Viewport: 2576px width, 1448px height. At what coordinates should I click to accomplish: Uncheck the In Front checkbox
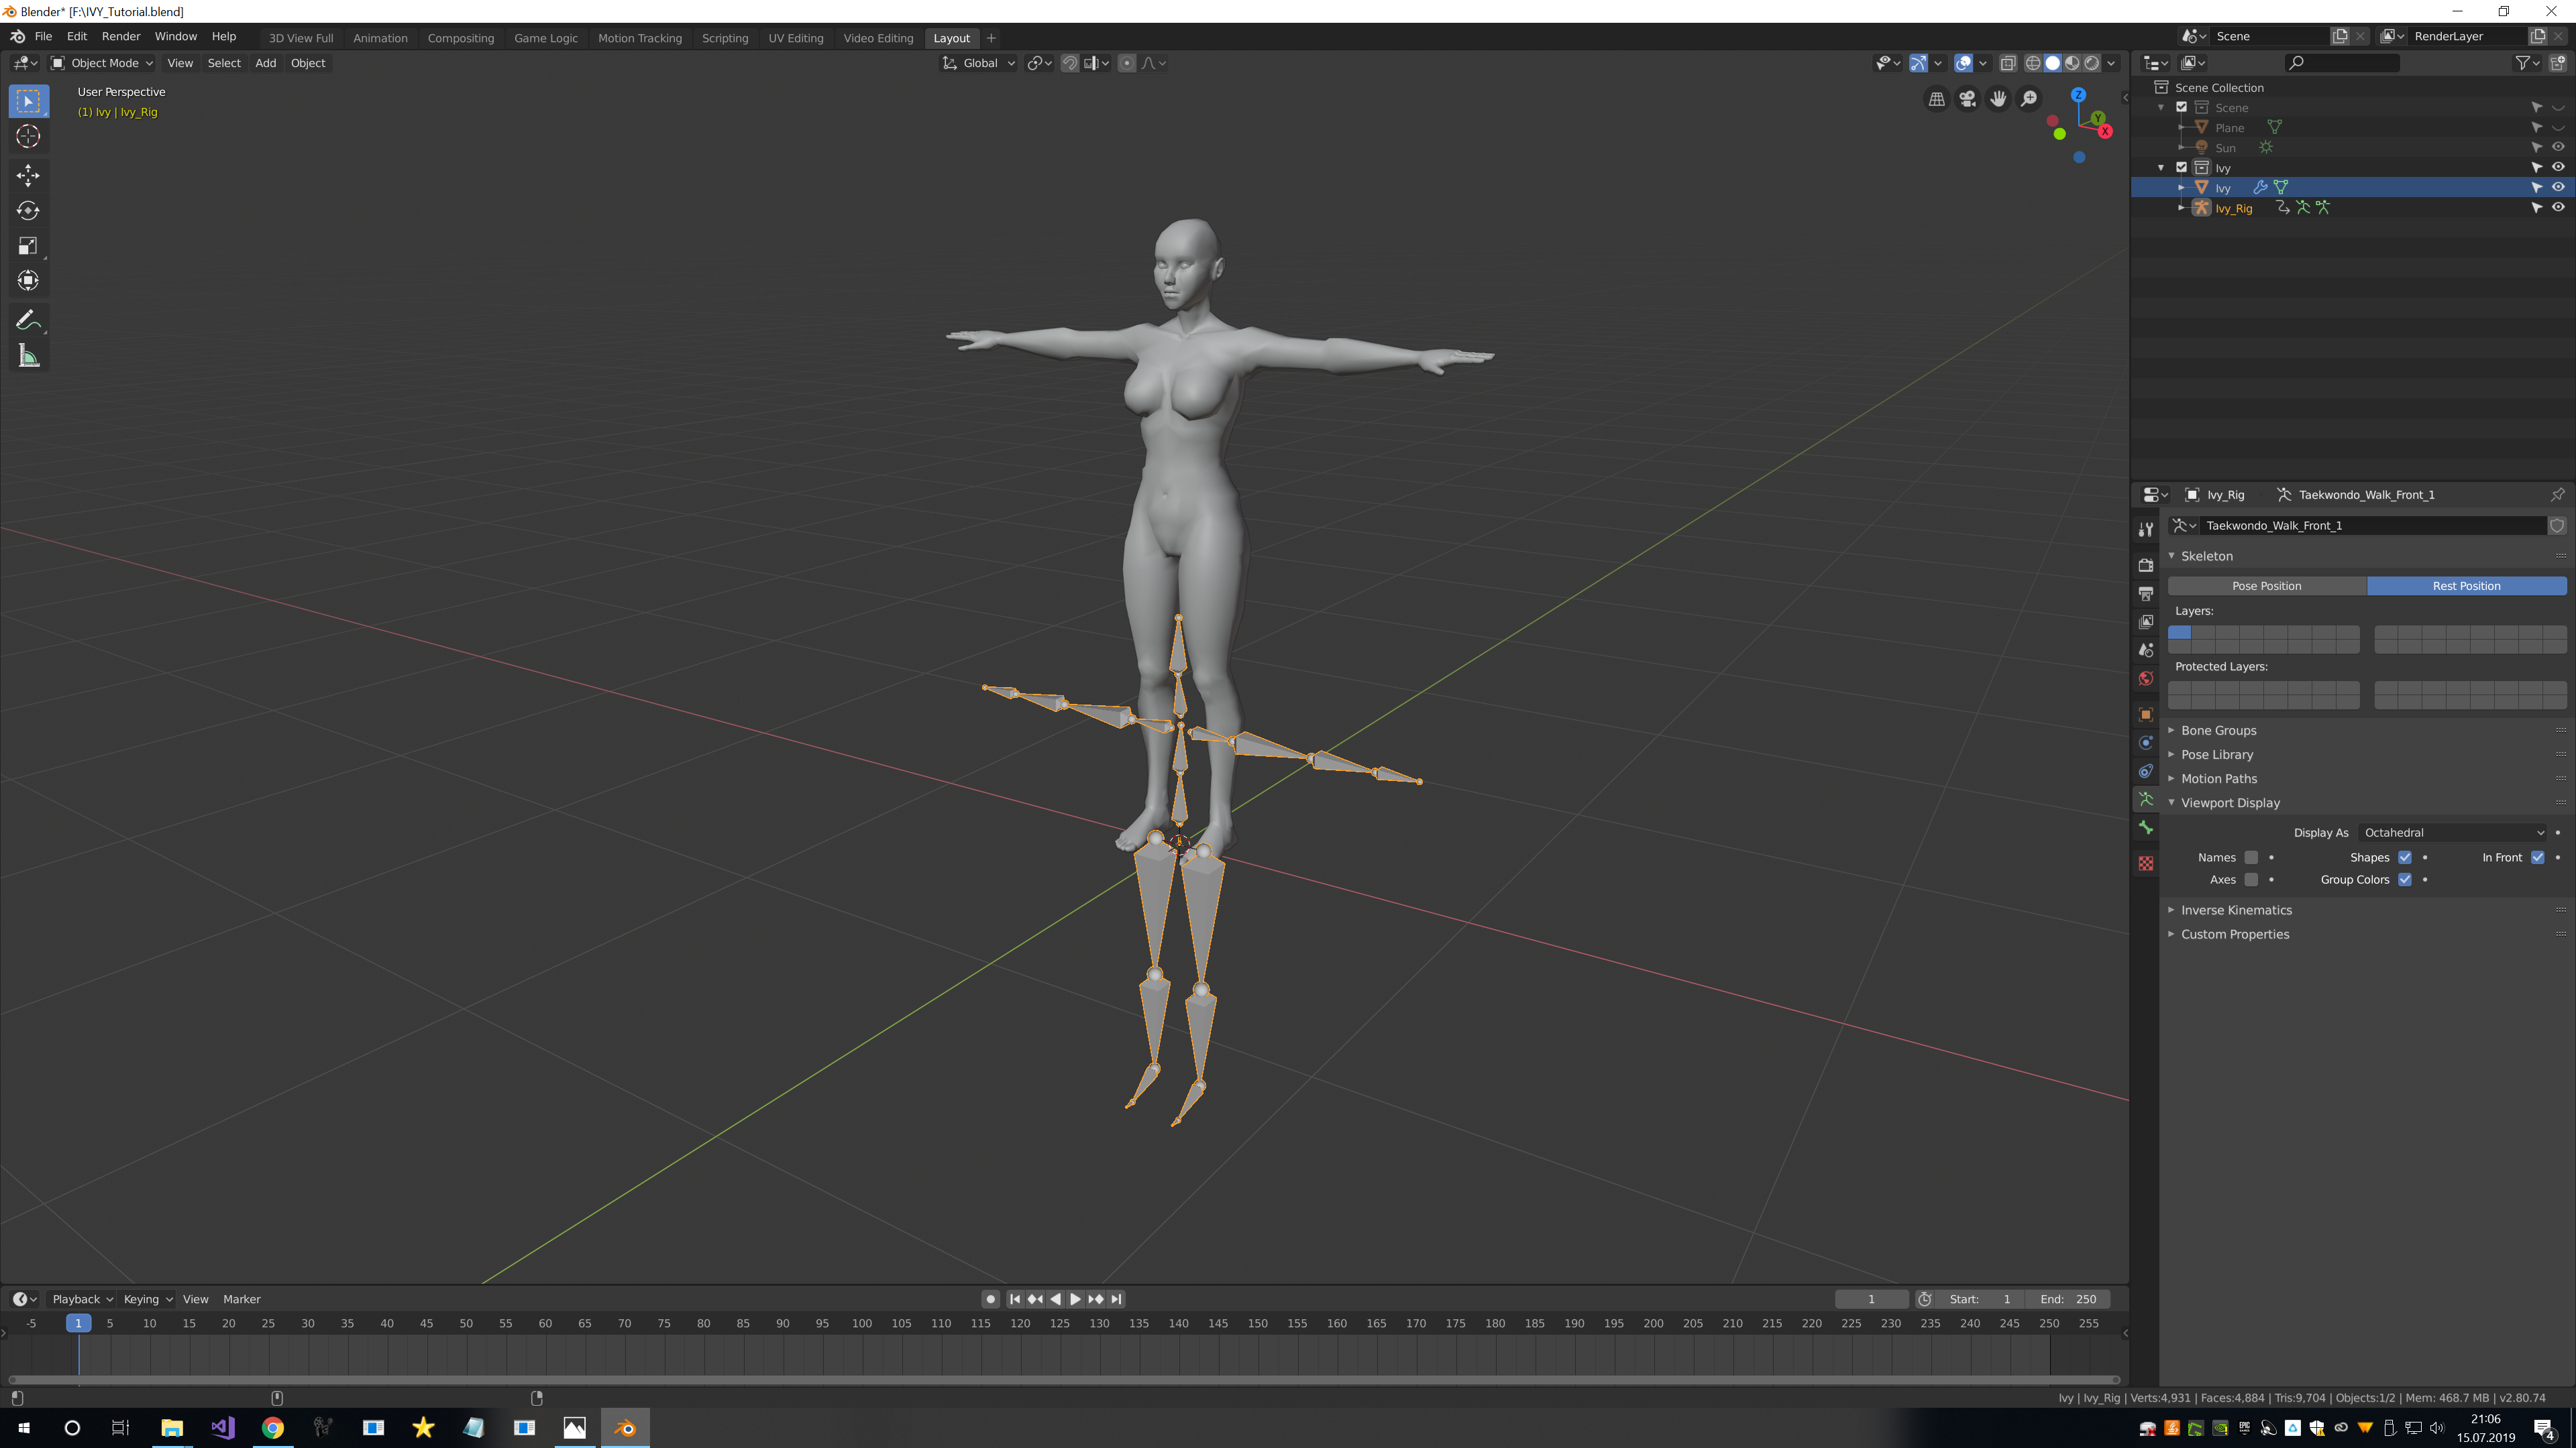[x=2537, y=857]
